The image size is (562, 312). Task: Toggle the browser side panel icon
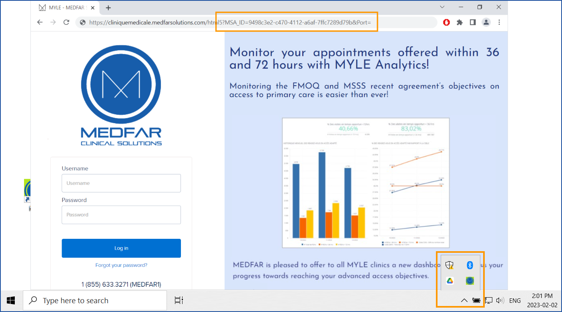tap(473, 22)
